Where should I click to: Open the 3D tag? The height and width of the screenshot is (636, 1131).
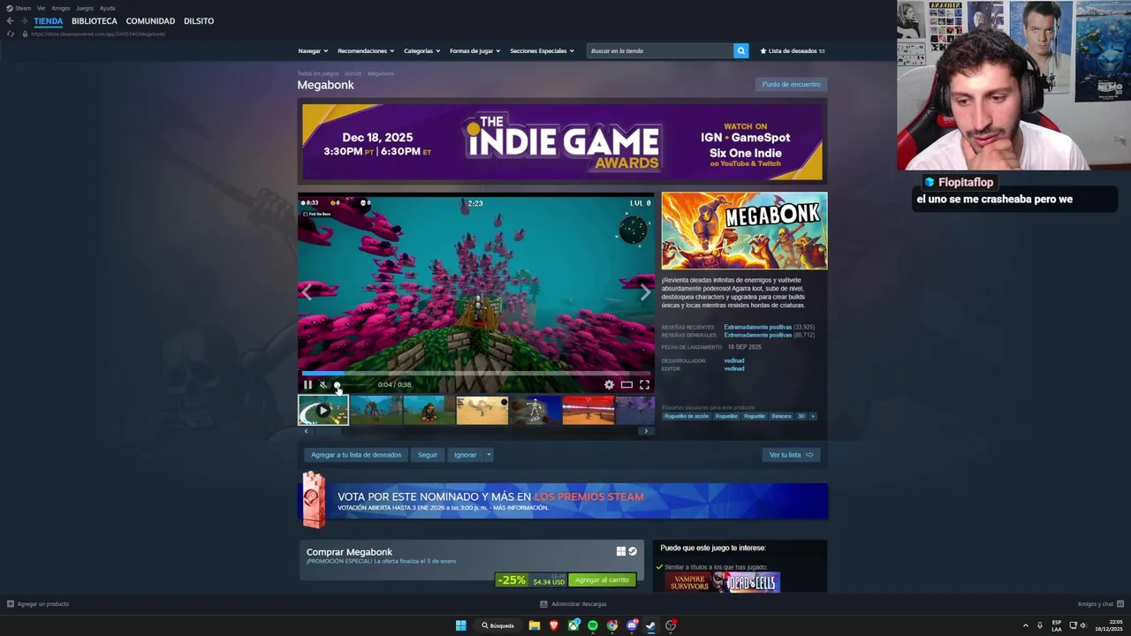pos(801,416)
